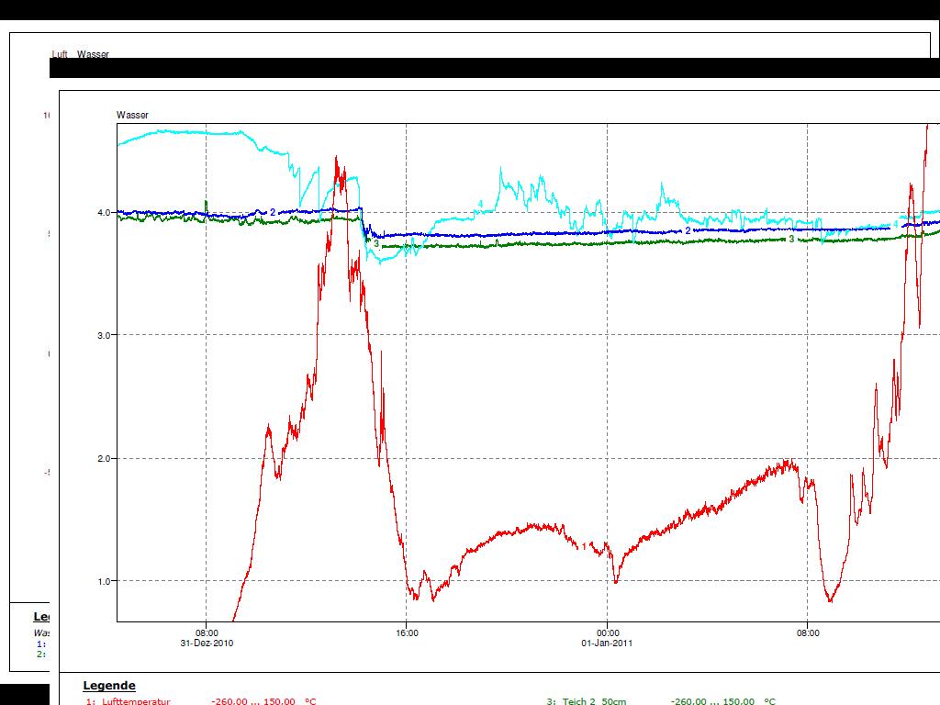This screenshot has width=940, height=705.
Task: Click the 4.0 value on the Y axis
Action: (x=104, y=212)
